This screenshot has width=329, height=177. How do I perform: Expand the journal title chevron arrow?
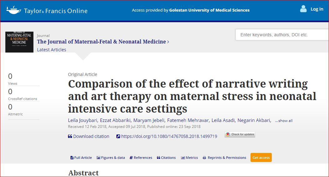click(x=168, y=42)
